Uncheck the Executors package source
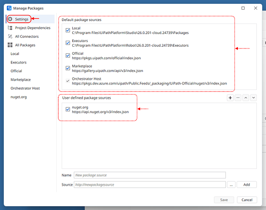This screenshot has height=210, width=266. (x=68, y=43)
